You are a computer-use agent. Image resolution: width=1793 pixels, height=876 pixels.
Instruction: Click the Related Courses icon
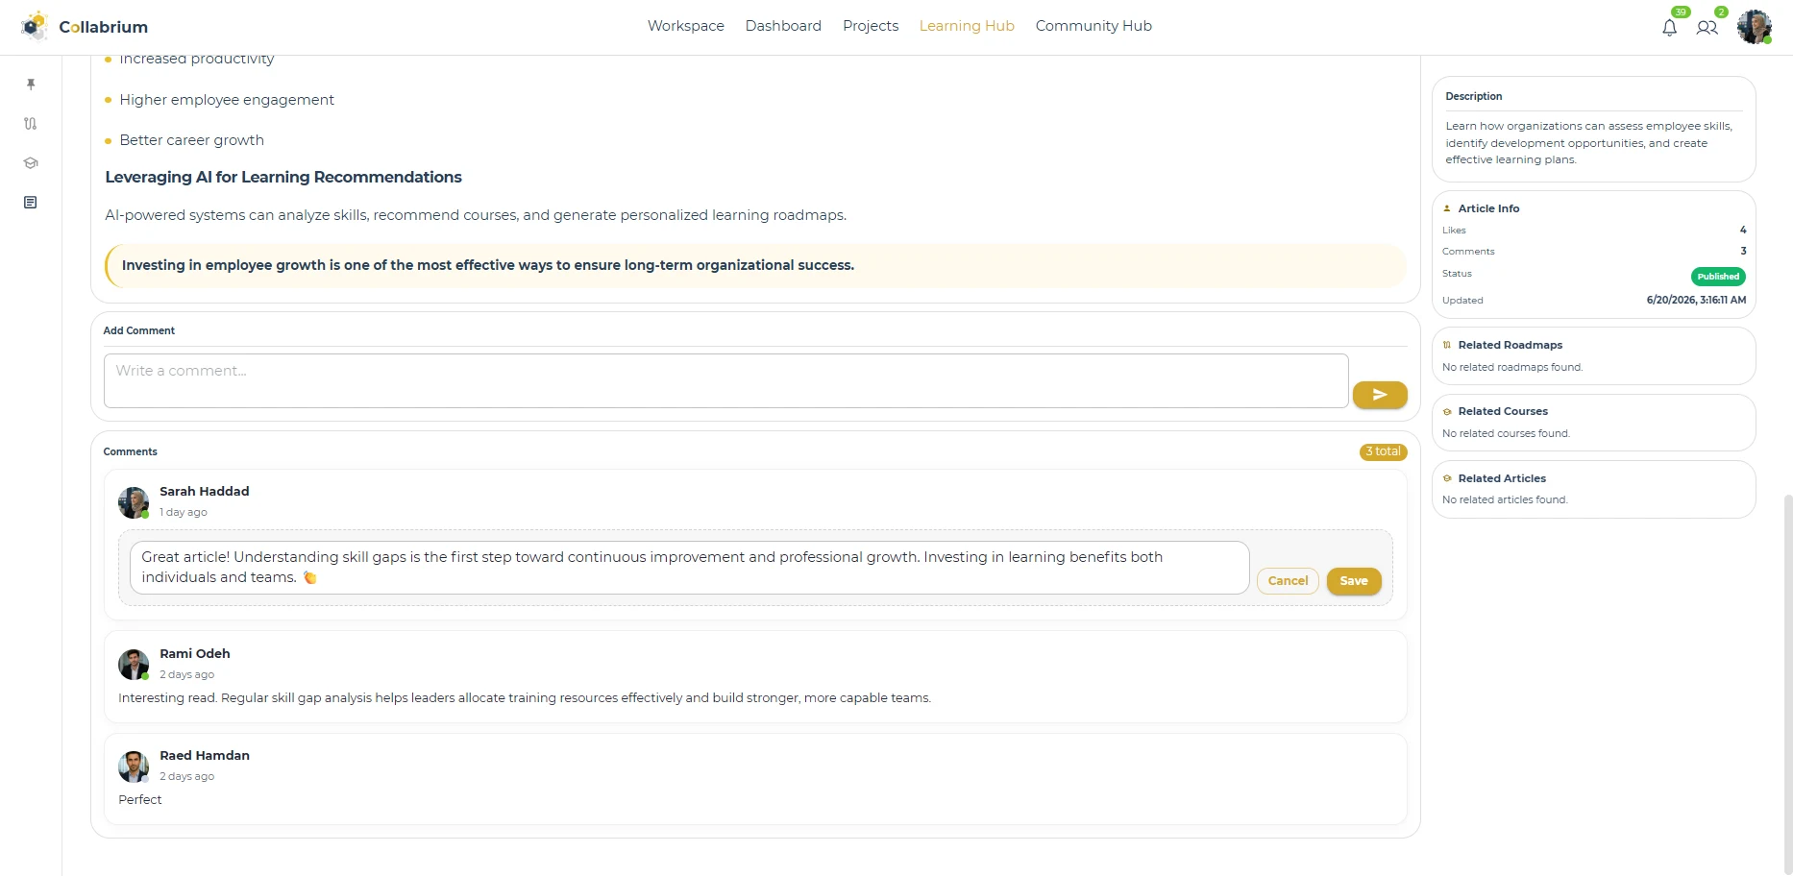click(x=1447, y=411)
